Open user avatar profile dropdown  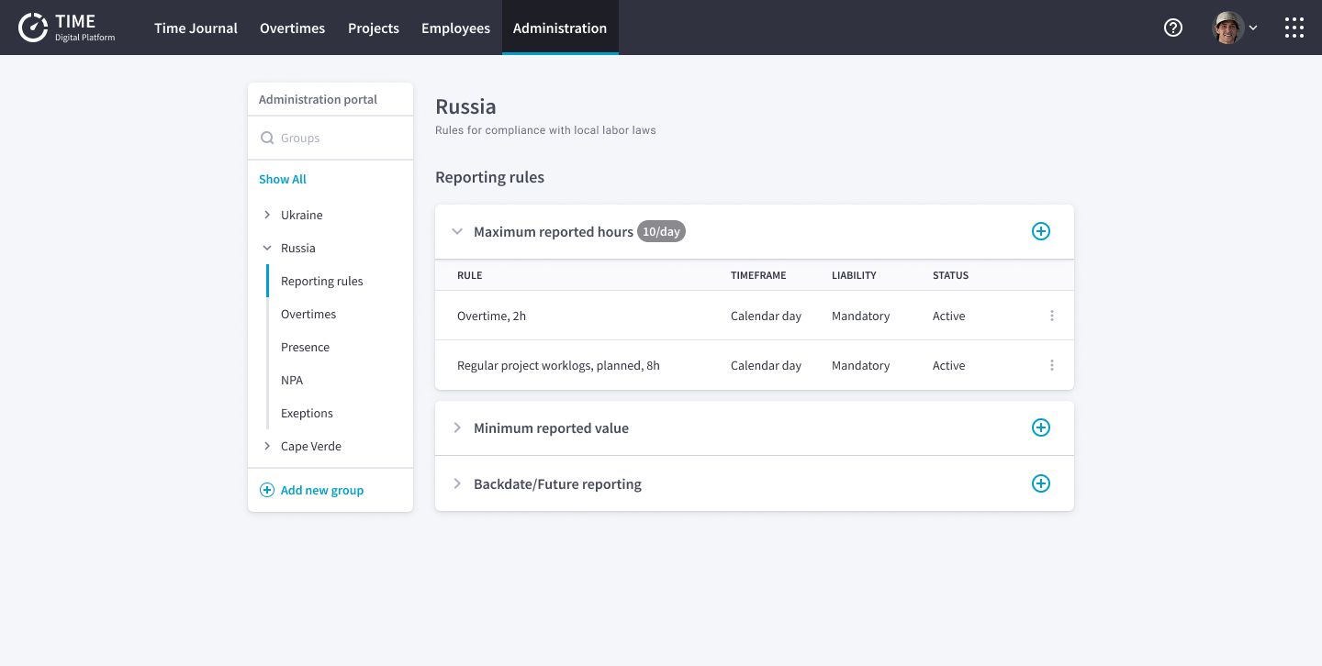(x=1235, y=28)
